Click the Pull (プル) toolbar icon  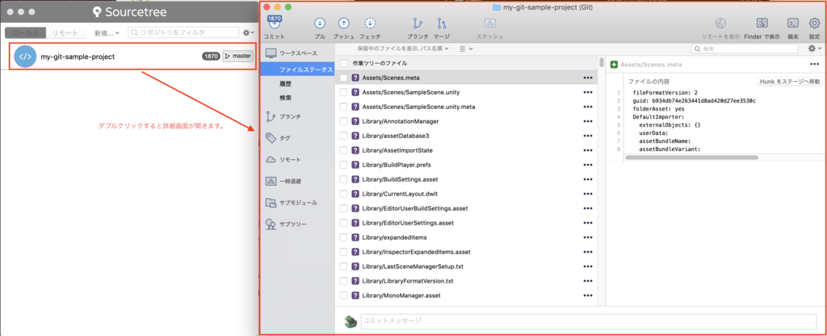(320, 23)
